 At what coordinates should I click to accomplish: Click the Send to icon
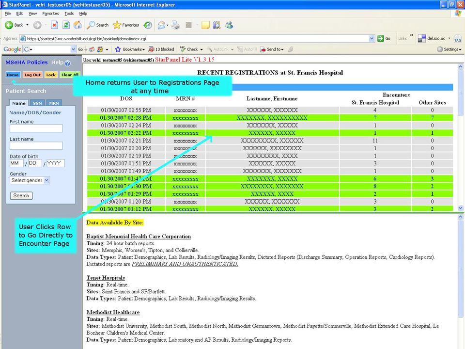(263, 49)
